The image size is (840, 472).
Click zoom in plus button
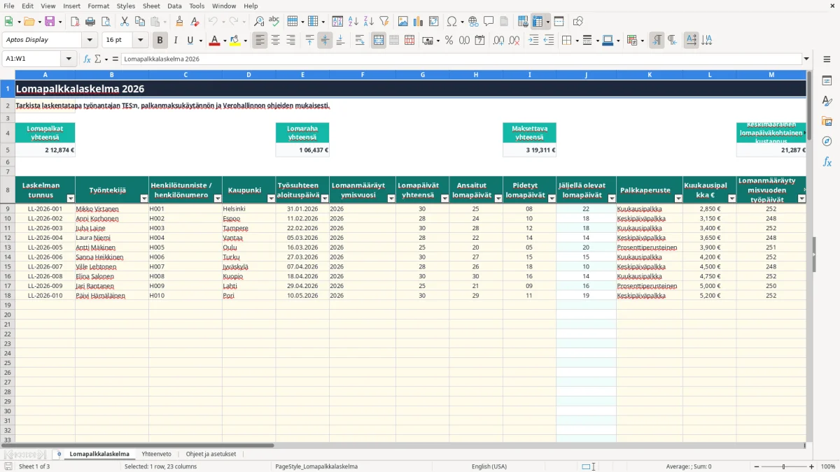coord(811,466)
